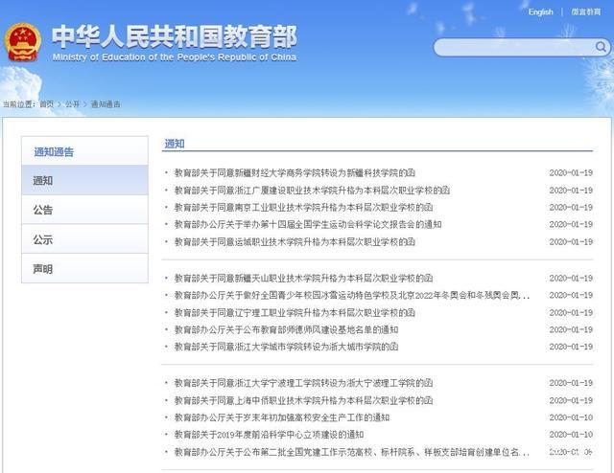Click 'Ministry of Education' English subtitle
This screenshot has height=473, width=614.
point(175,57)
